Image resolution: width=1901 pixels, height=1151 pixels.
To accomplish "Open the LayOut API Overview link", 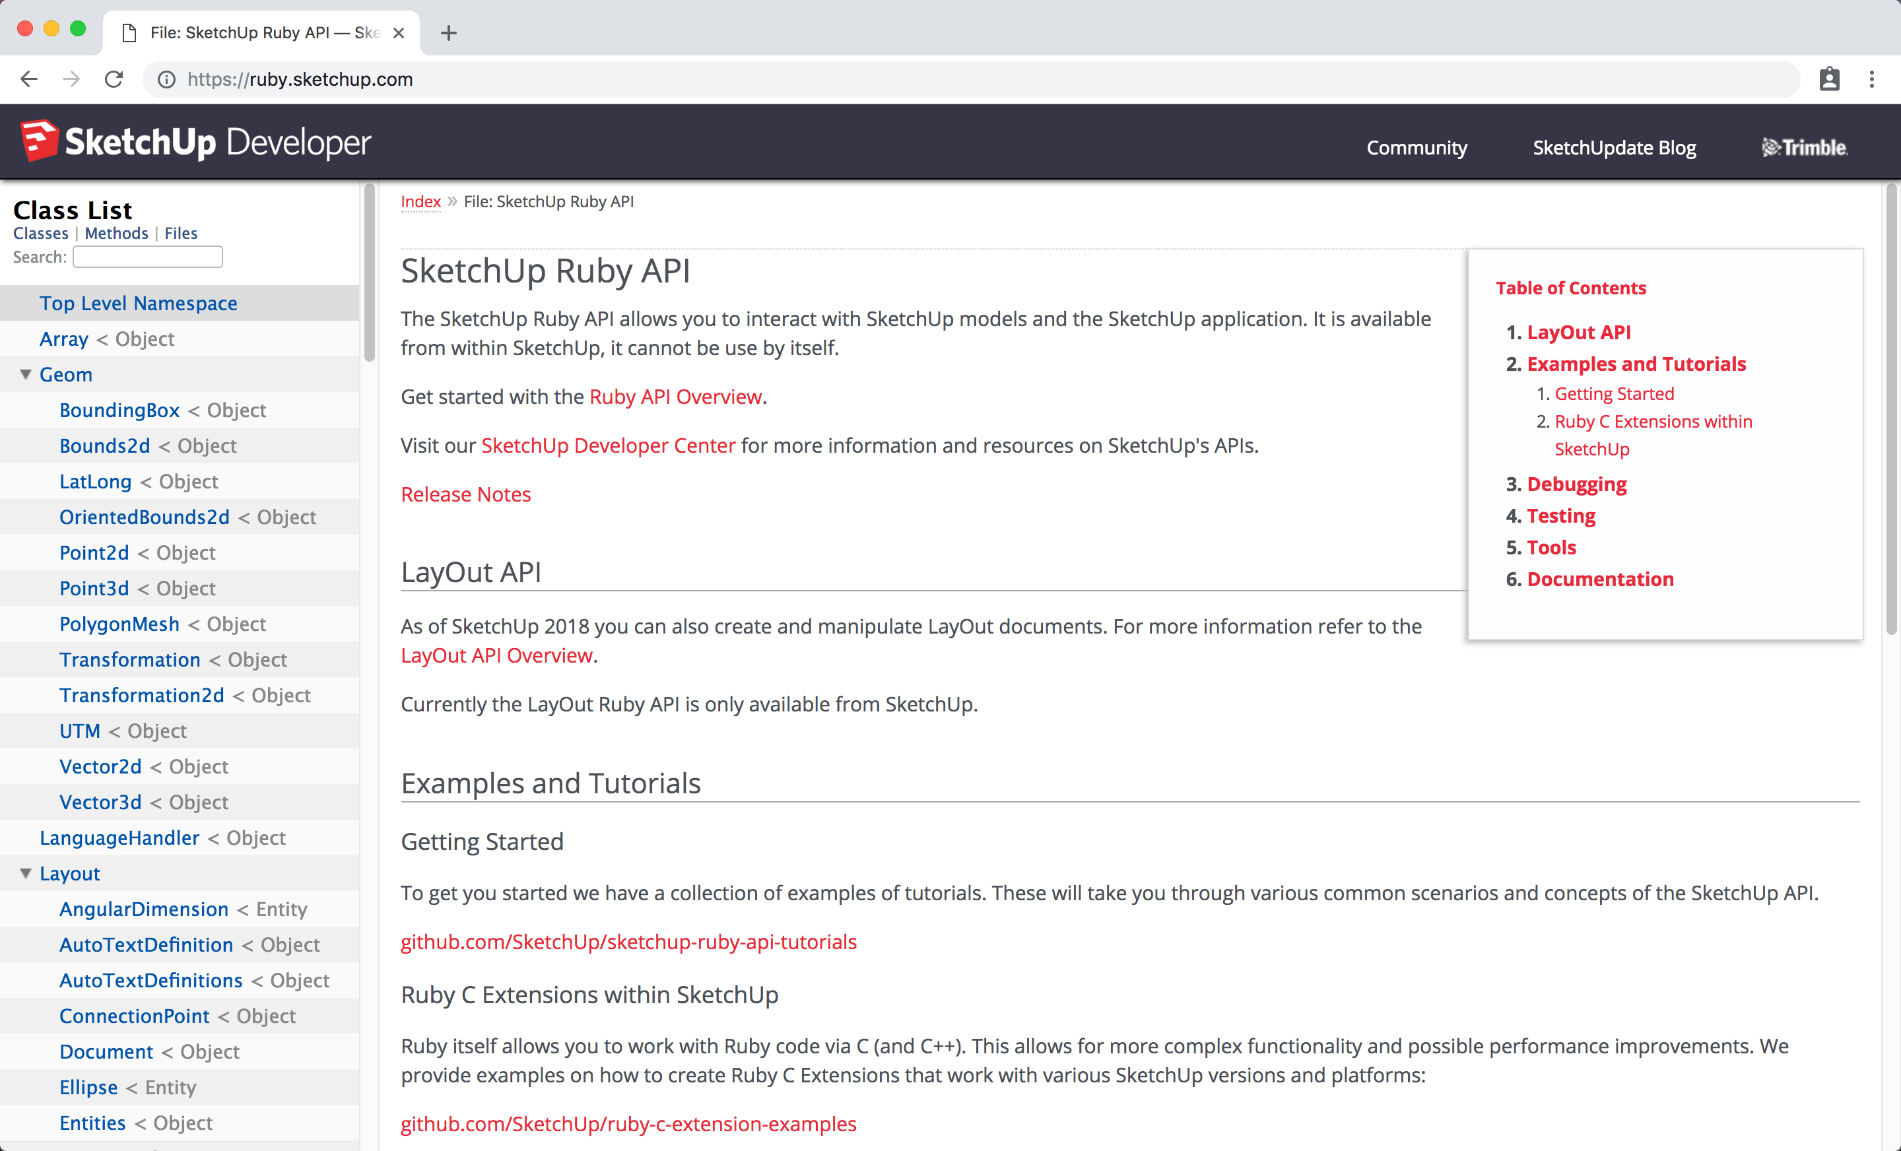I will tap(497, 655).
